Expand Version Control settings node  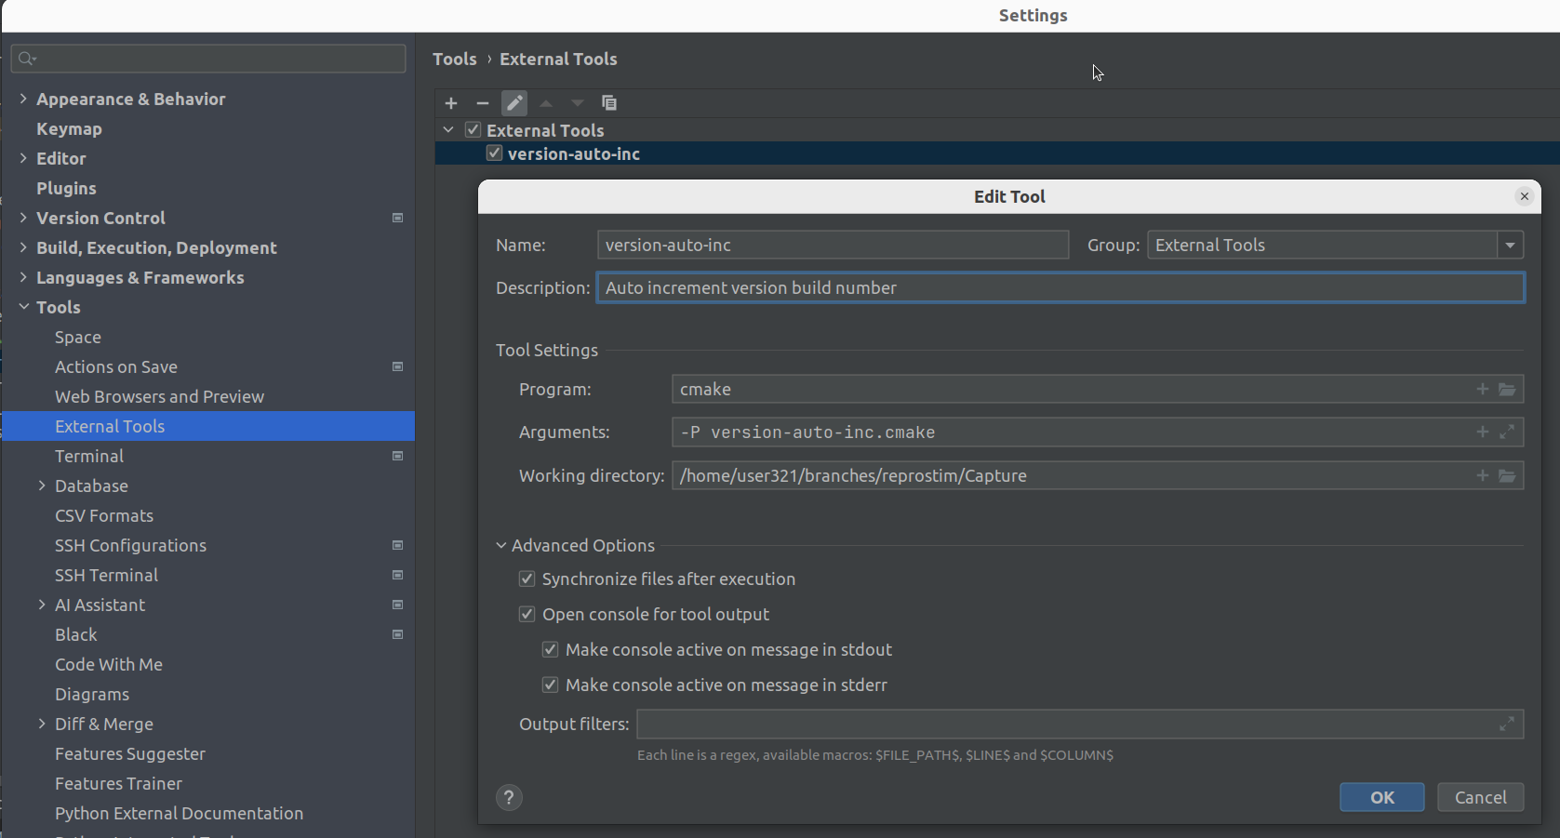pos(23,218)
